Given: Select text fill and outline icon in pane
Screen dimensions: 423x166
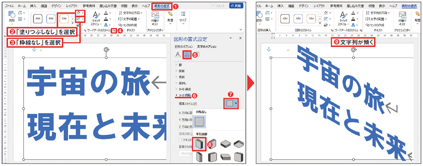Looking at the screenshot, I should pyautogui.click(x=178, y=54).
